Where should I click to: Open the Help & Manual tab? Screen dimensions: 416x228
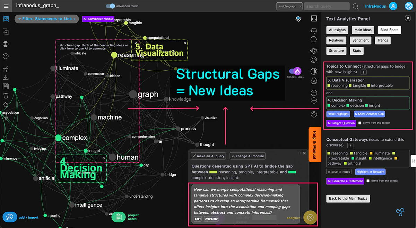point(315,144)
